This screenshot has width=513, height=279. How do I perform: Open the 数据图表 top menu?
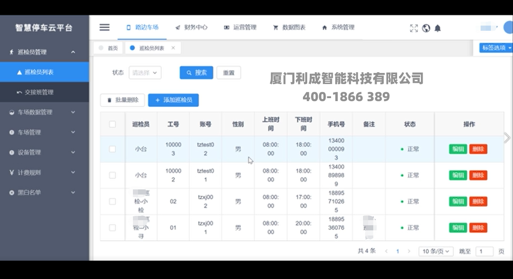[289, 27]
